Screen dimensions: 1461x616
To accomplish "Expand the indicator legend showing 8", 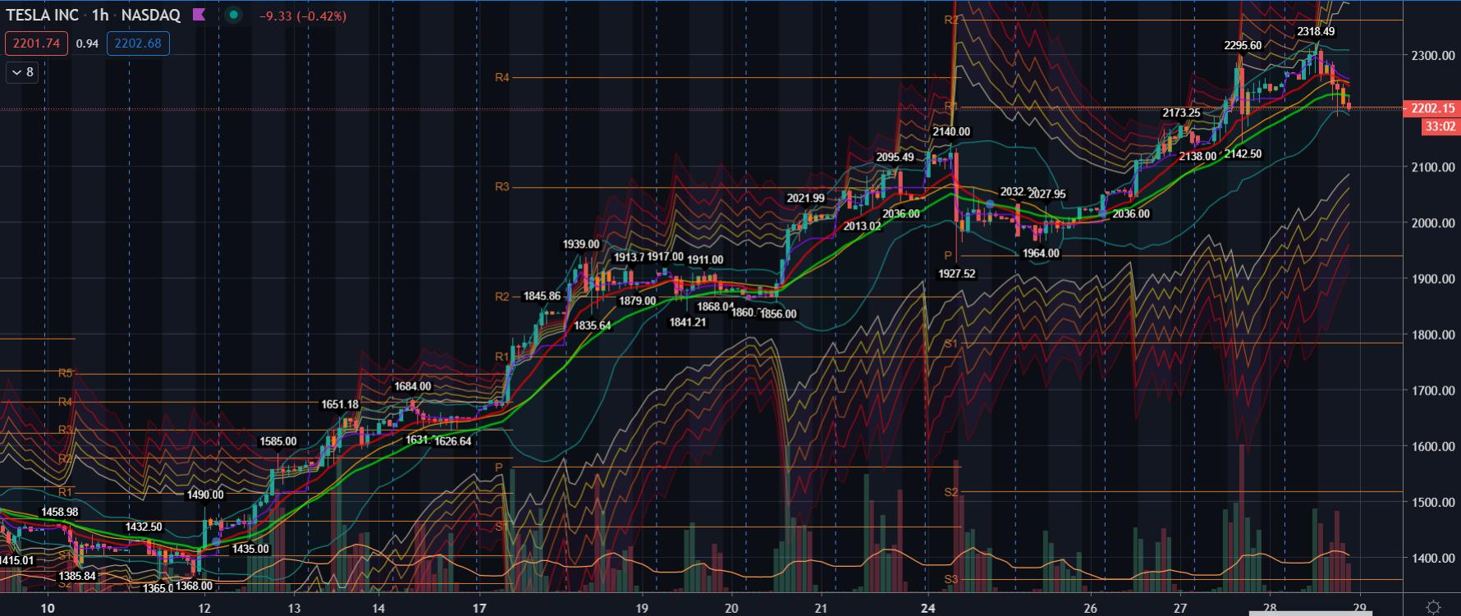I will tap(23, 72).
